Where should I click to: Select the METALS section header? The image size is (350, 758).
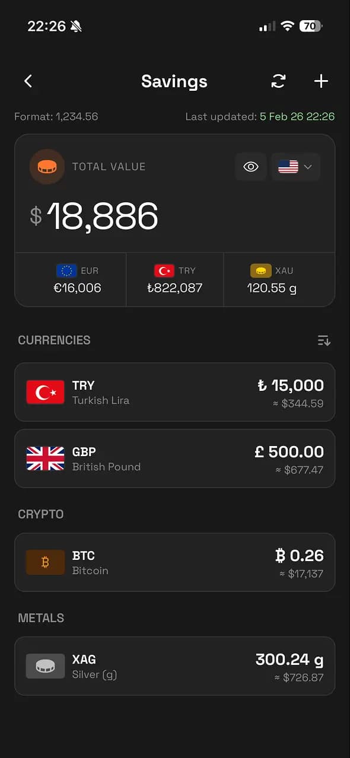coord(40,617)
